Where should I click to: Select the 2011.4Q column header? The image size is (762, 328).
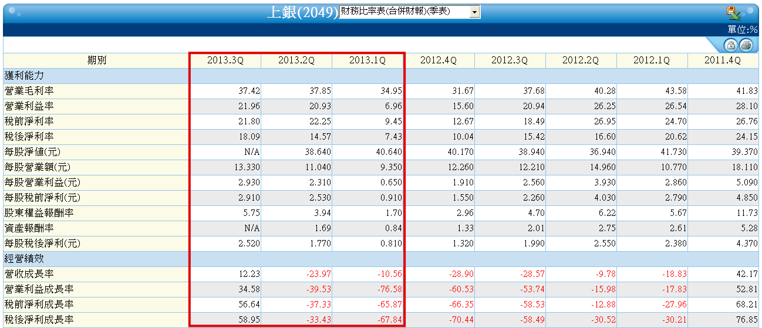tap(723, 60)
